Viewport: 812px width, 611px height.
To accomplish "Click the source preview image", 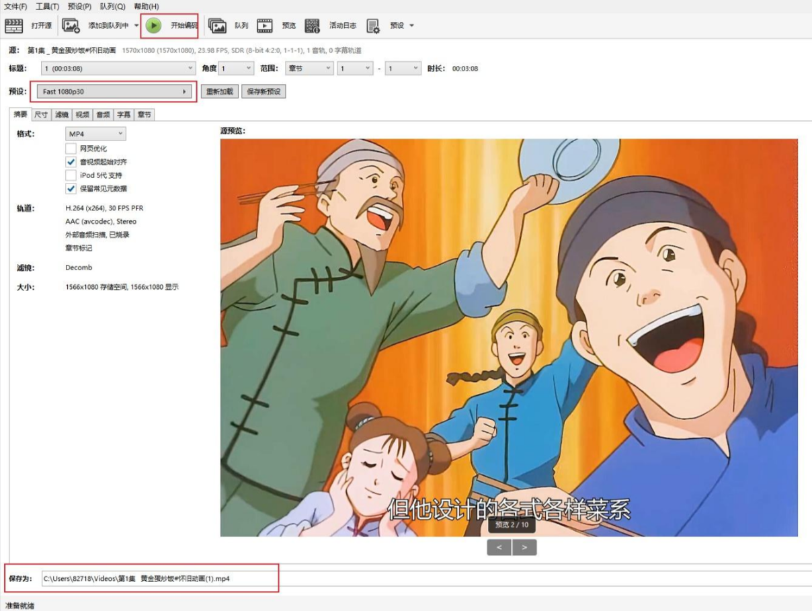I will [509, 338].
